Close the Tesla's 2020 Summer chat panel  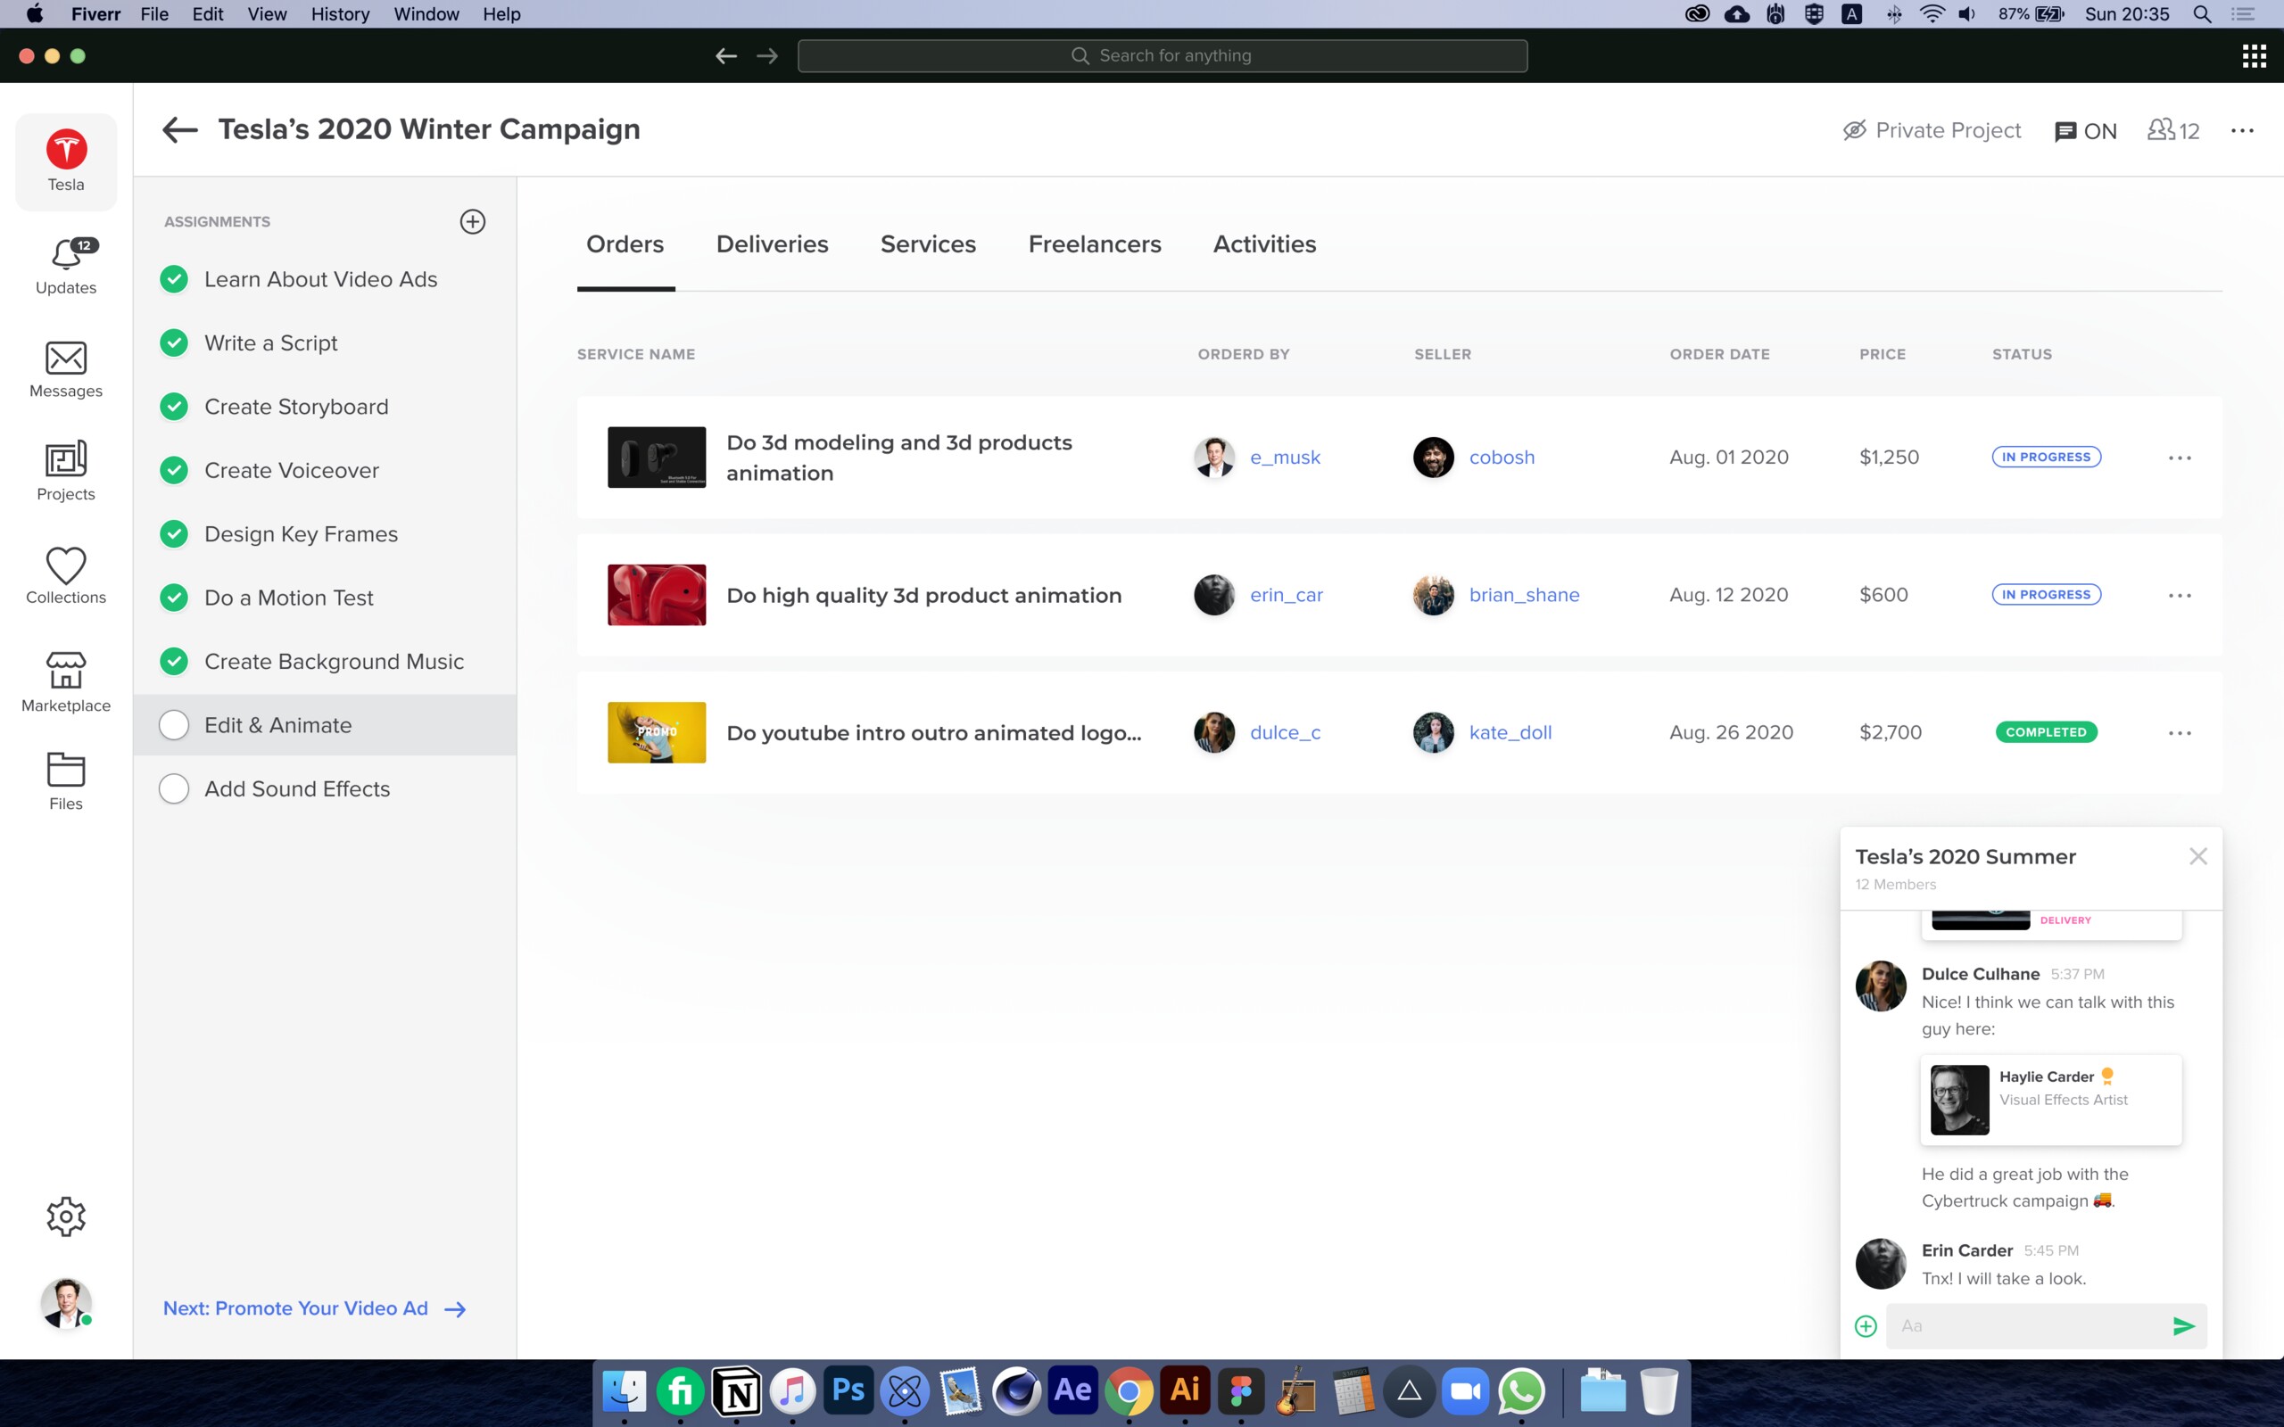coord(2197,856)
